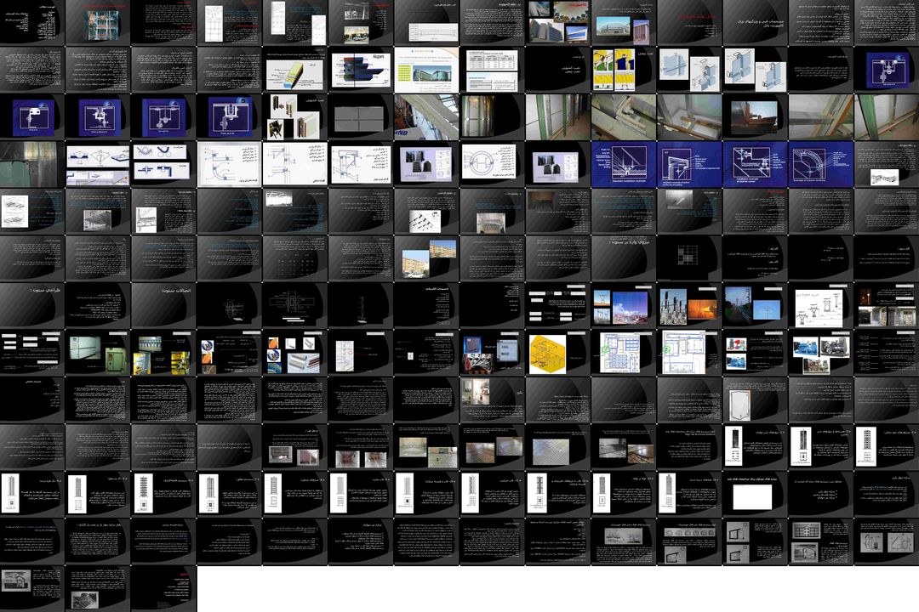The width and height of the screenshot is (919, 612).
Task: Select slide with four yellow electrical panel photos
Action: coord(163,353)
